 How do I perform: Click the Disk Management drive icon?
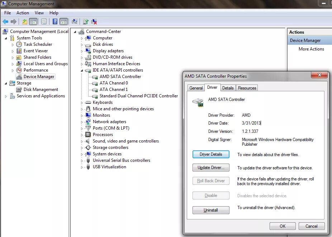click(19, 90)
